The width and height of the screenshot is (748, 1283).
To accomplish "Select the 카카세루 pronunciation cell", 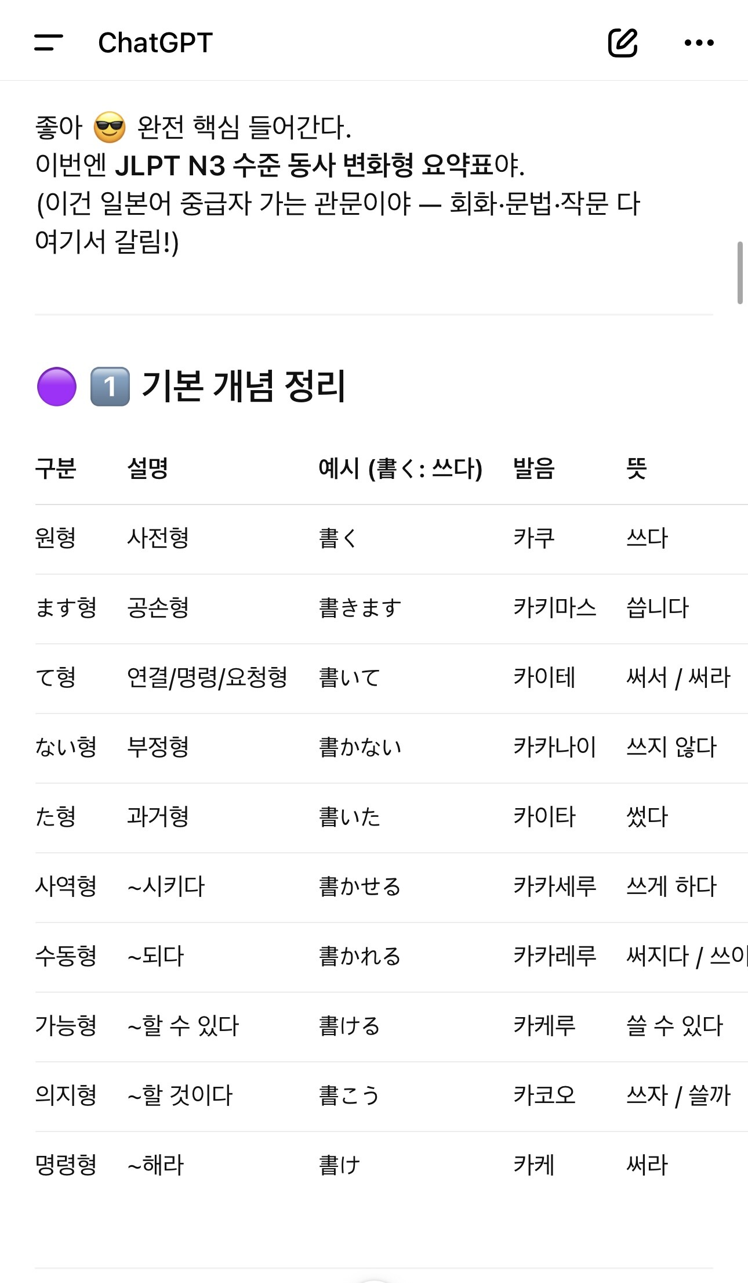I will click(555, 886).
